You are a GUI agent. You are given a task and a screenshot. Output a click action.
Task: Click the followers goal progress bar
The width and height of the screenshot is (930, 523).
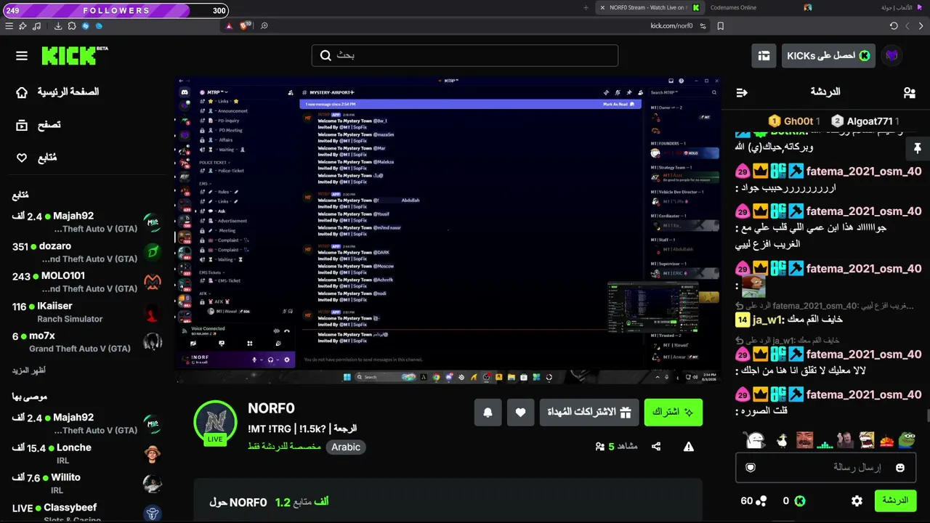coord(116,11)
